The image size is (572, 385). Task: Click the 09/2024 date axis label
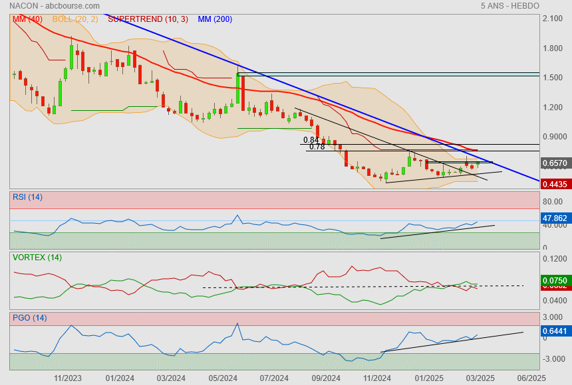pos(326,378)
